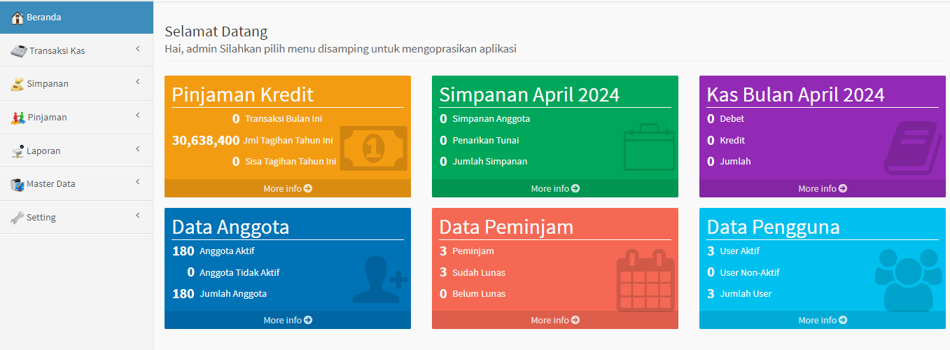Click the Simpanan money icon

click(18, 84)
